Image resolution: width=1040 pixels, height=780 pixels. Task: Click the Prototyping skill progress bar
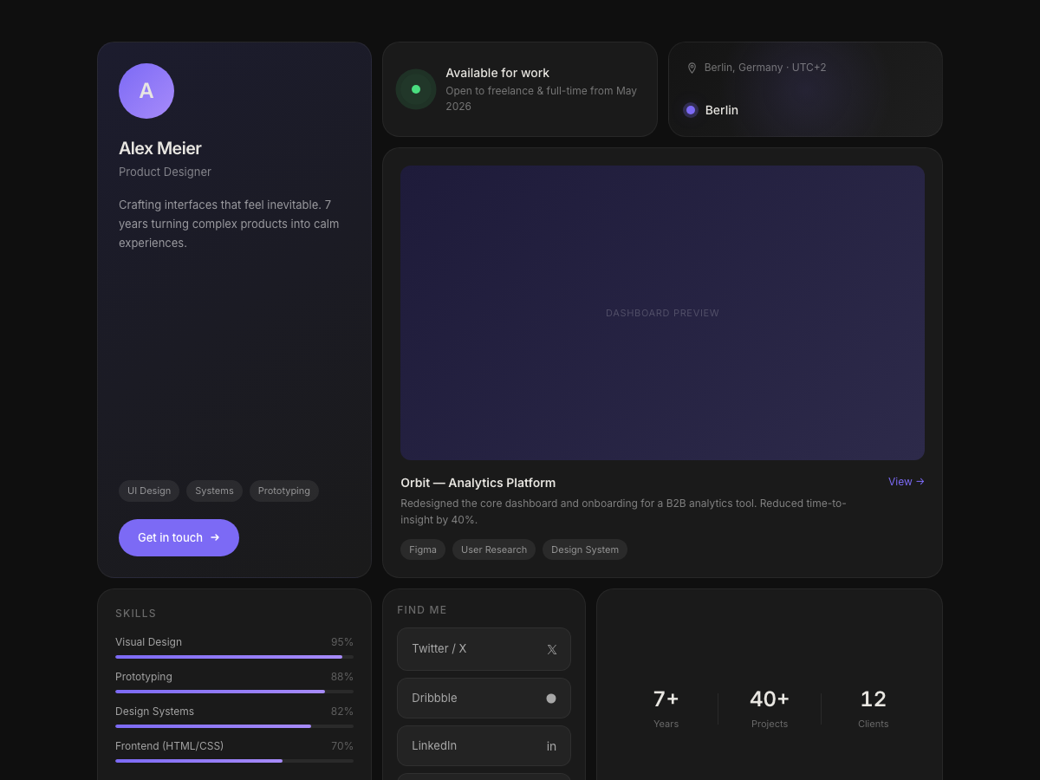[x=234, y=692]
